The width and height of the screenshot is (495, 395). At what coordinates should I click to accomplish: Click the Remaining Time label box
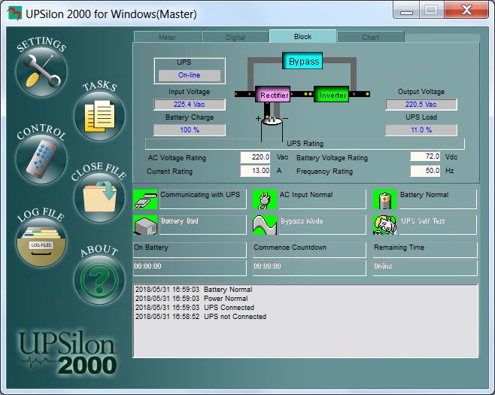[425, 250]
